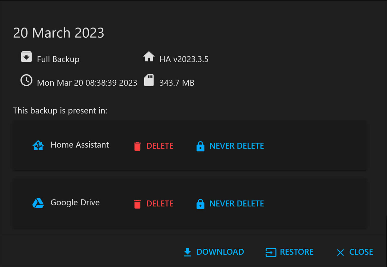Click the SD card icon next to 343.7 MB

click(149, 80)
